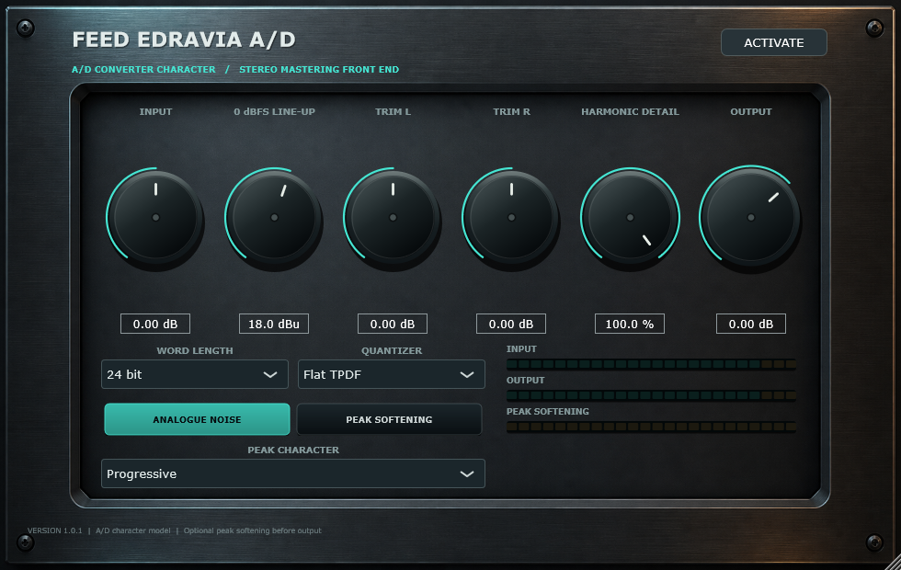The image size is (901, 570).
Task: Edit the TRIM L value field
Action: click(x=393, y=324)
